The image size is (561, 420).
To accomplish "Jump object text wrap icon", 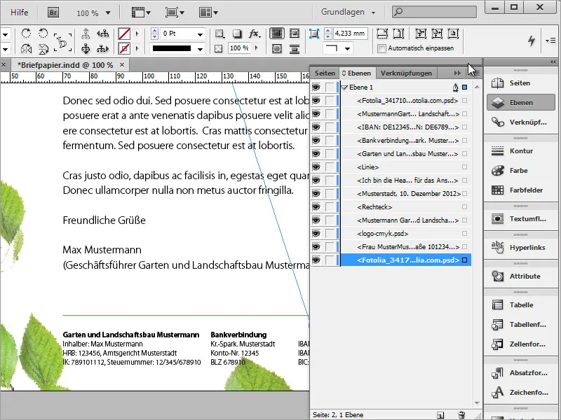I will (295, 48).
